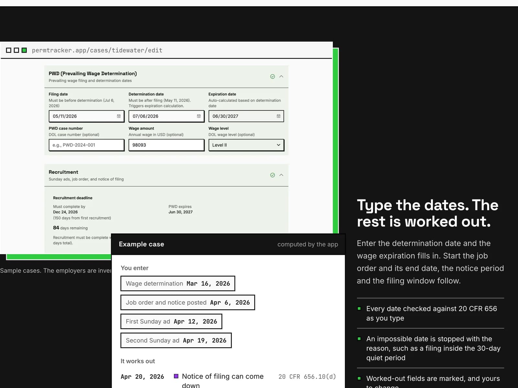Click the Filing date field 05/11/2026
This screenshot has height=388, width=518.
(86, 116)
